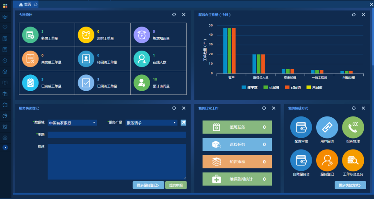Open the 维保到期统计 task bar
The image size is (374, 199).
[x=237, y=179]
